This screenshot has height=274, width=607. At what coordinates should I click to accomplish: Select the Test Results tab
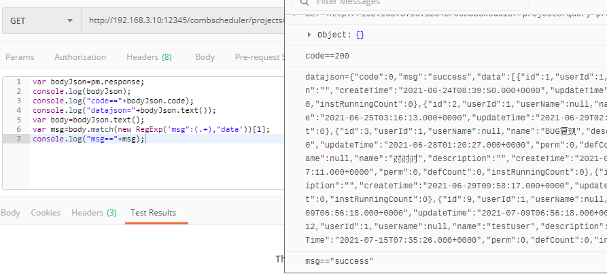[154, 213]
